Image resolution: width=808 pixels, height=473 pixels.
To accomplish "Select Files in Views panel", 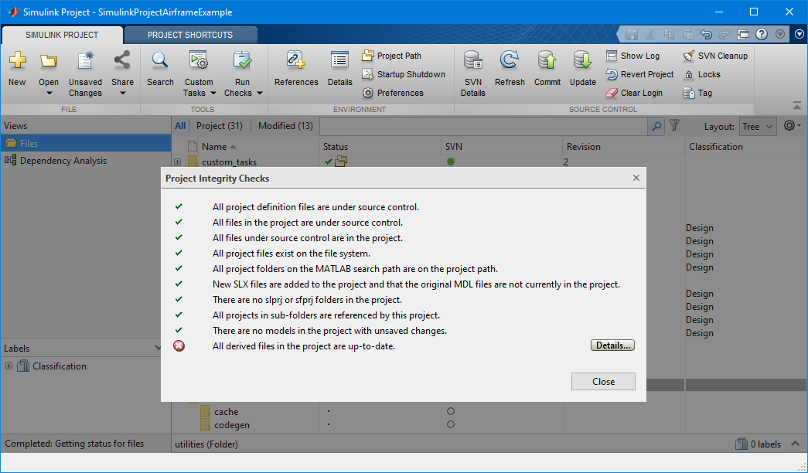I will 86,143.
